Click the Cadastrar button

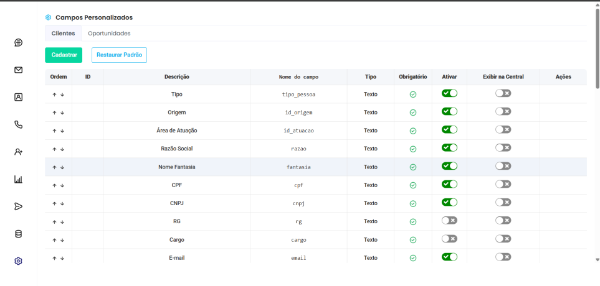coord(64,55)
